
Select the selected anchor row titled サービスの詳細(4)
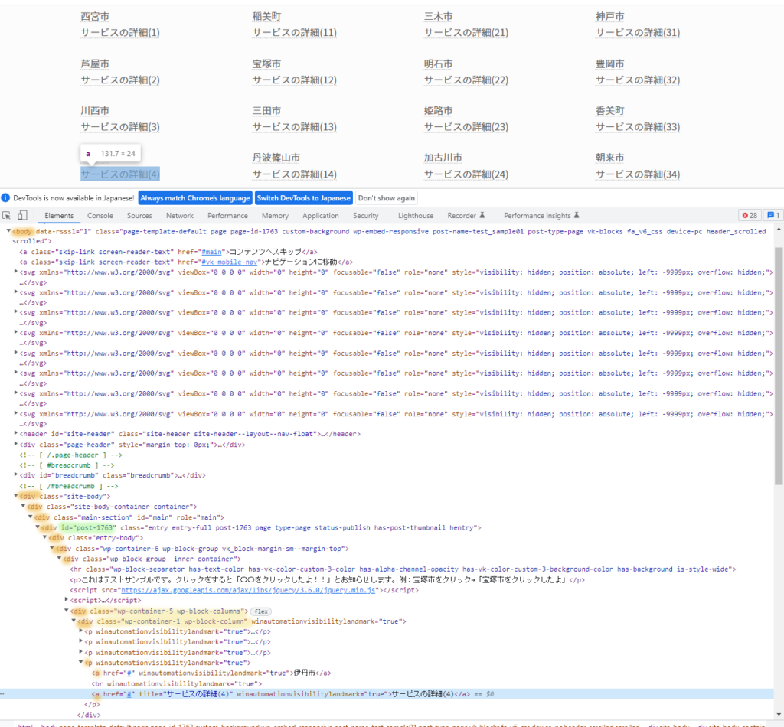[x=387, y=693]
